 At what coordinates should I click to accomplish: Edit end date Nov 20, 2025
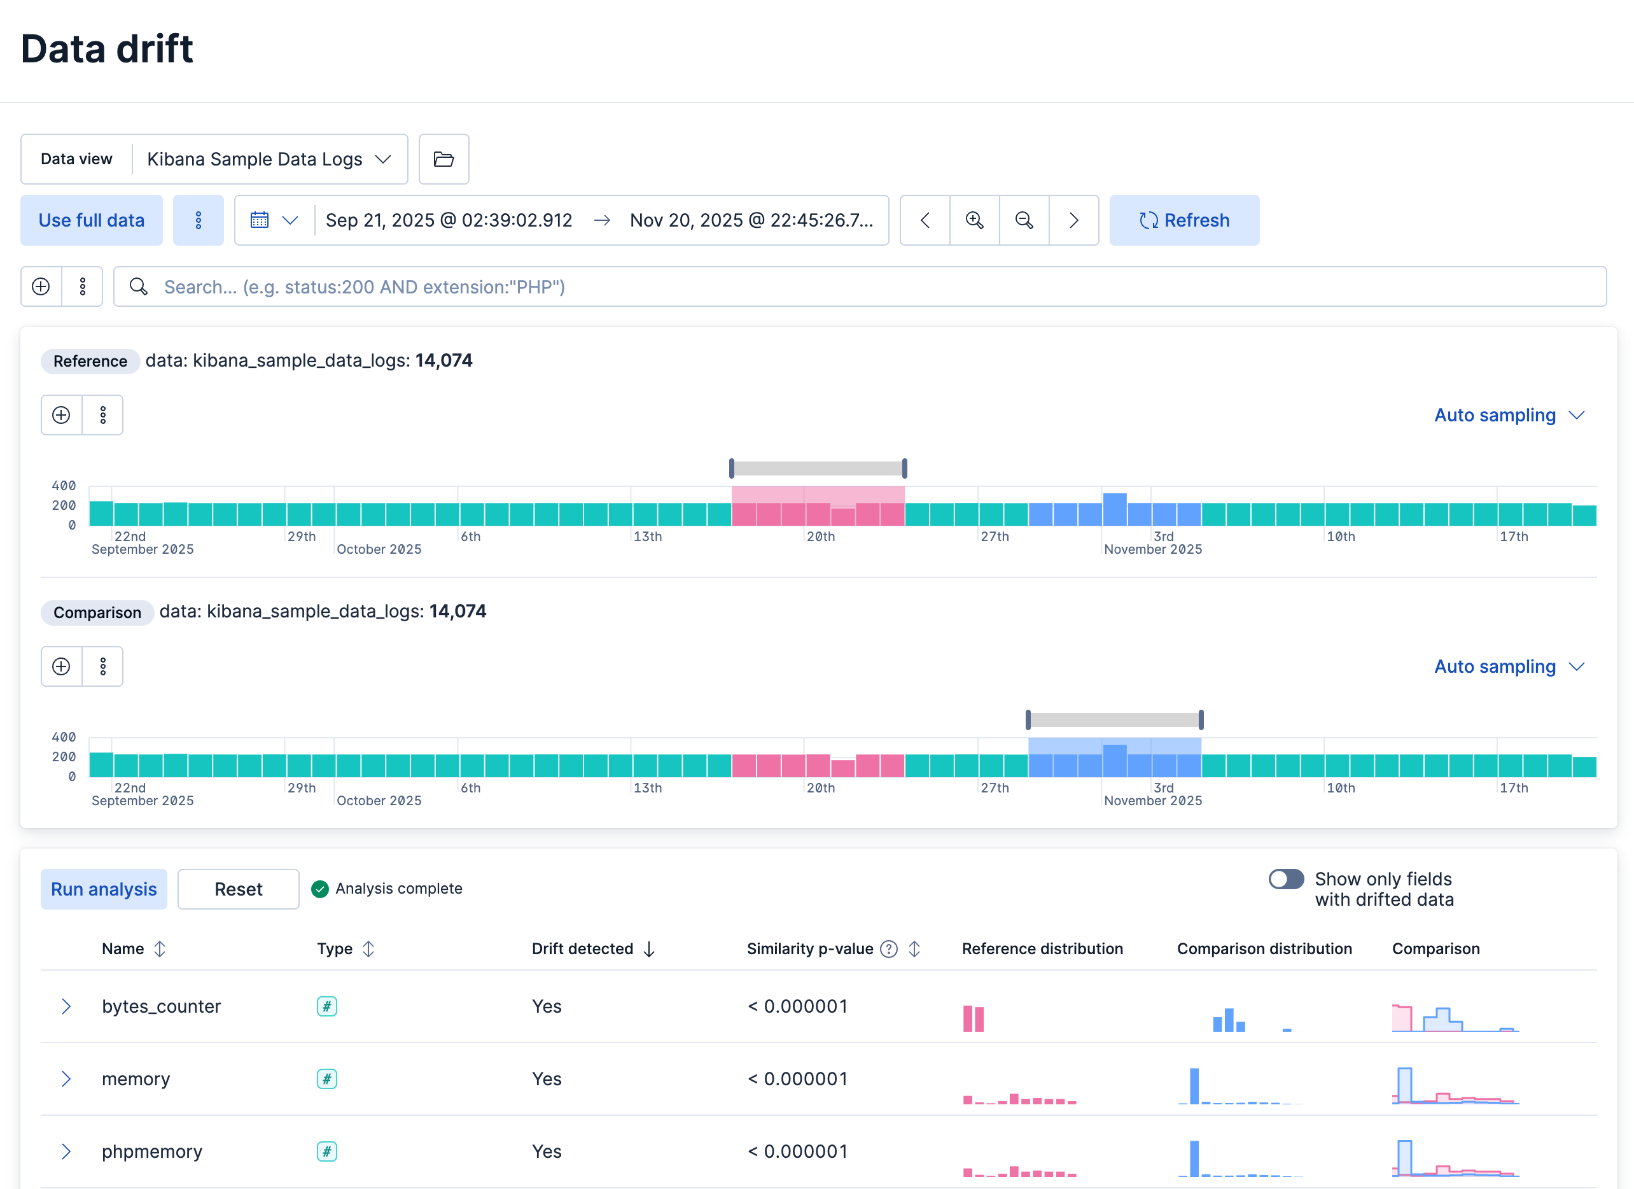tap(751, 220)
